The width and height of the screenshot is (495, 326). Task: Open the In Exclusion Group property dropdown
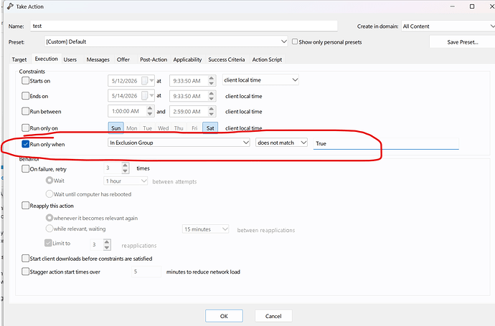point(179,143)
